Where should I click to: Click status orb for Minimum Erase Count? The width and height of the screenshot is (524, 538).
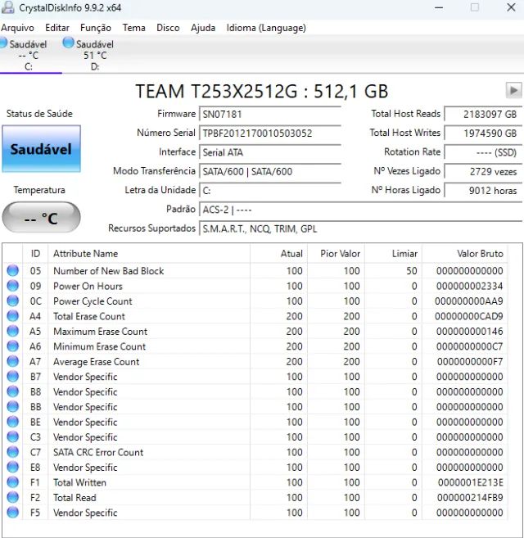pos(13,346)
